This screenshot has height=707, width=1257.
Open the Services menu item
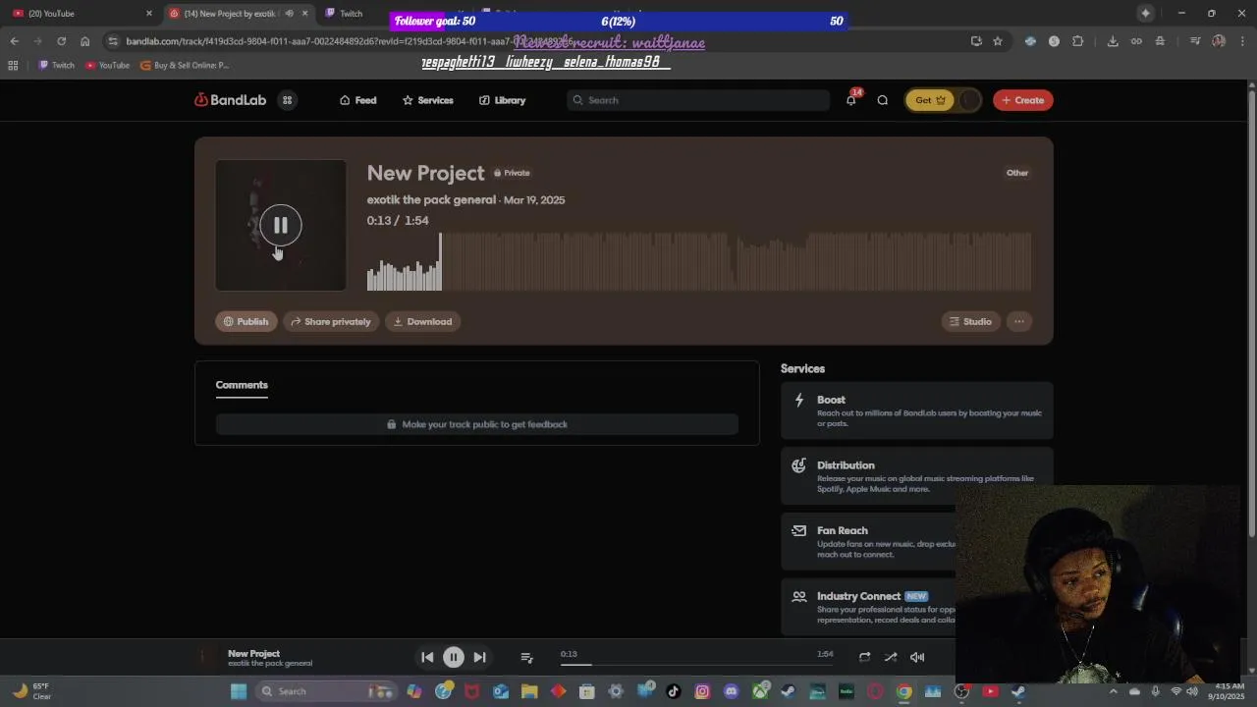click(x=427, y=100)
